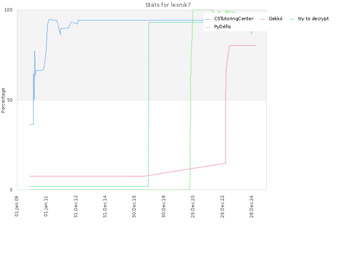Click the try to decrypt legend marker
This screenshot has width=338, height=253.
[x=292, y=19]
